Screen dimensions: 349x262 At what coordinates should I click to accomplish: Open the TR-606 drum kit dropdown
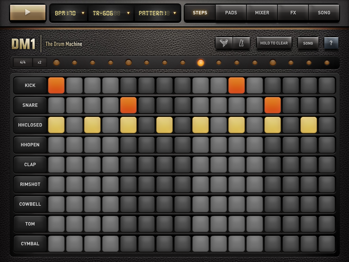point(111,13)
